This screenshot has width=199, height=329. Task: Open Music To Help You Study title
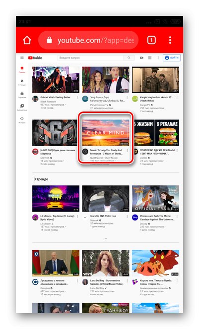[106, 152]
